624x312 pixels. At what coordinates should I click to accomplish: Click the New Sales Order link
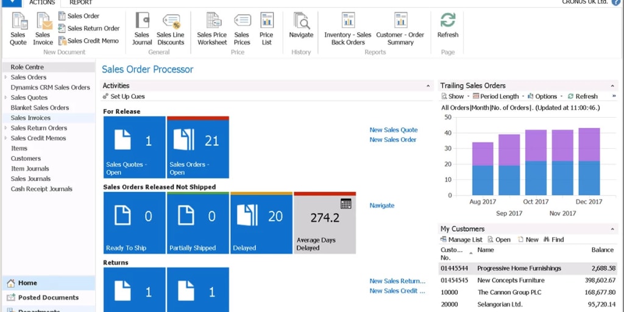[393, 140]
